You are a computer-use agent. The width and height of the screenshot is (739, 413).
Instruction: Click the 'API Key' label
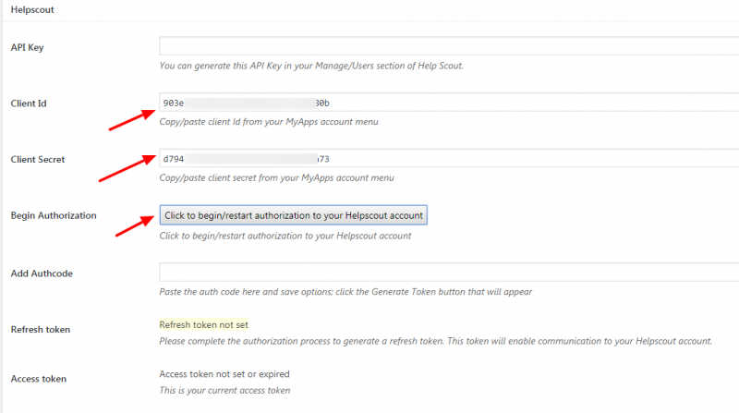coord(27,47)
